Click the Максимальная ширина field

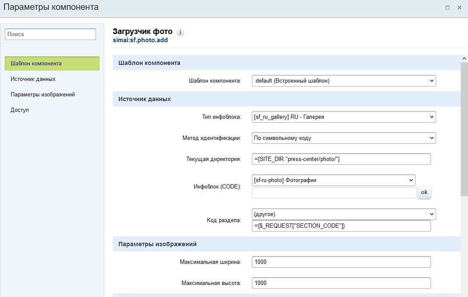pos(341,262)
